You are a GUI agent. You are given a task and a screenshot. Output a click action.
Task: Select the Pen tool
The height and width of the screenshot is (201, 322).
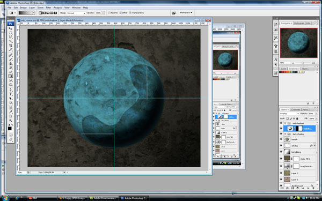(10, 90)
